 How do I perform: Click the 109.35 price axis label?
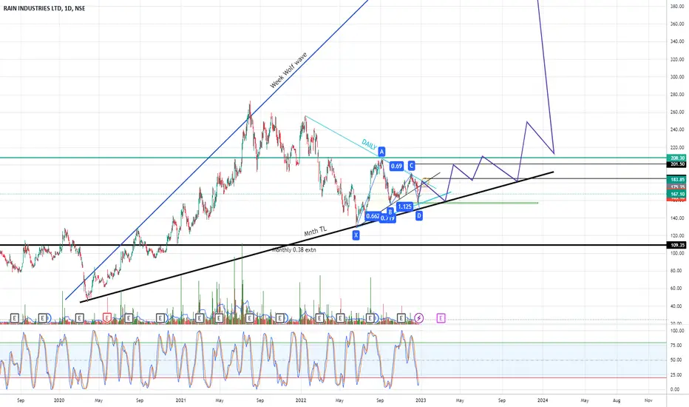pos(677,245)
